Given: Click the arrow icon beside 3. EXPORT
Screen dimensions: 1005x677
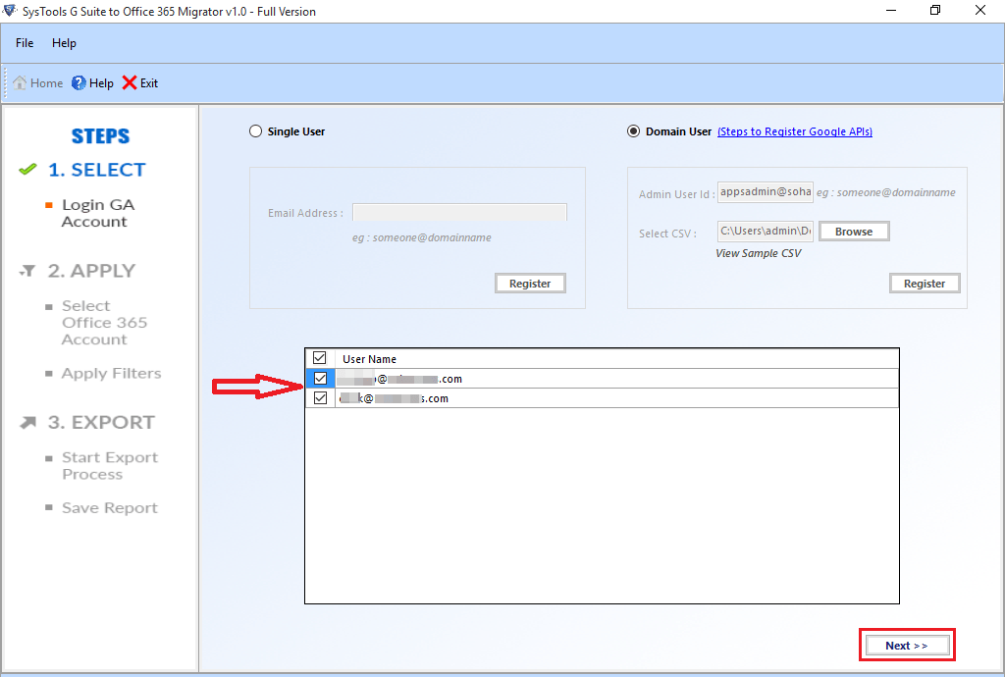Looking at the screenshot, I should 27,423.
